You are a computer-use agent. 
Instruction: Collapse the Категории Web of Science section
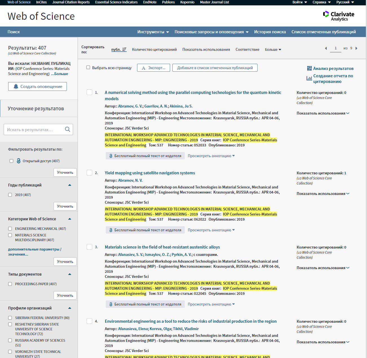(x=70, y=219)
